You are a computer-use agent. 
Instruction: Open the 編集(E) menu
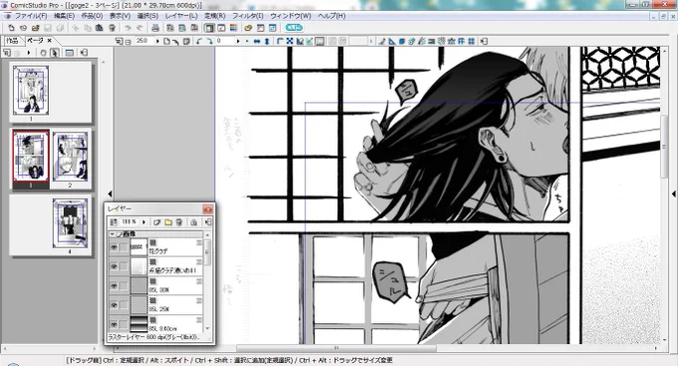pyautogui.click(x=64, y=16)
